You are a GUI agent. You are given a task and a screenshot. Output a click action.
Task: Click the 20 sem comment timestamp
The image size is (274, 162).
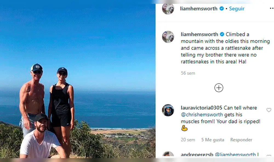(x=188, y=140)
